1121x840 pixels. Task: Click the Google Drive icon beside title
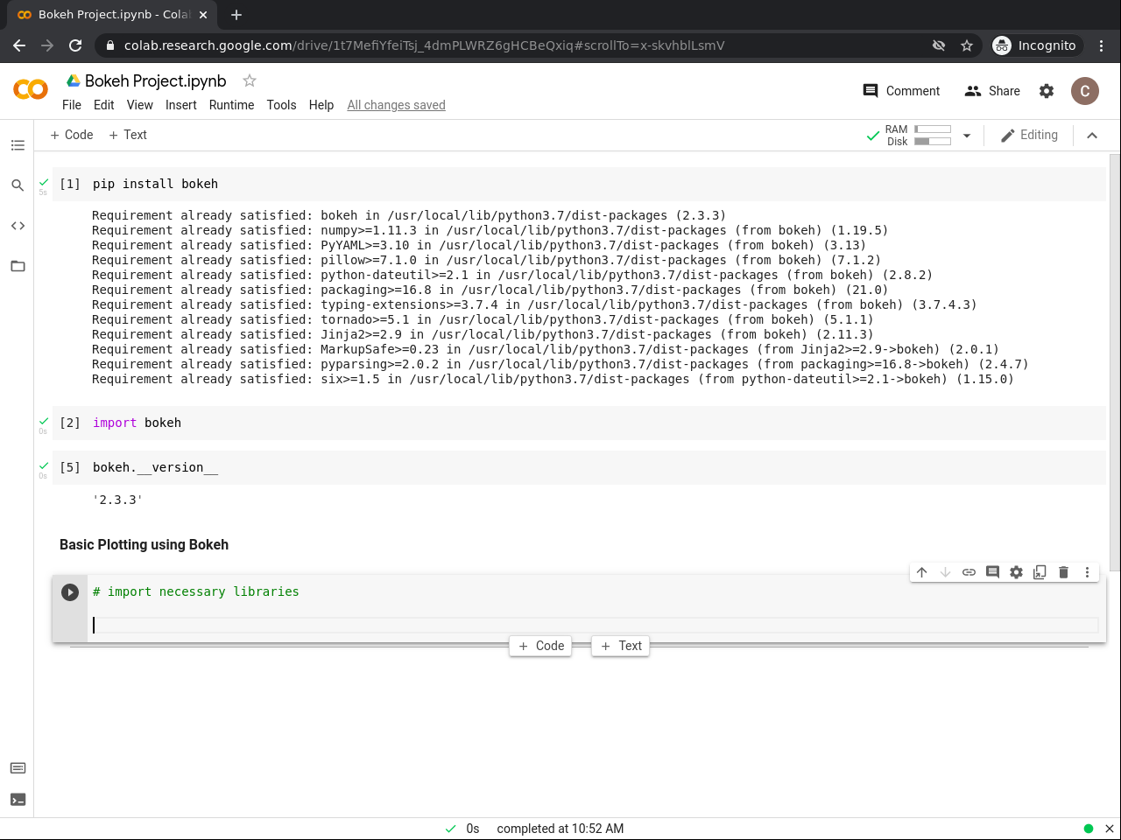coord(74,80)
